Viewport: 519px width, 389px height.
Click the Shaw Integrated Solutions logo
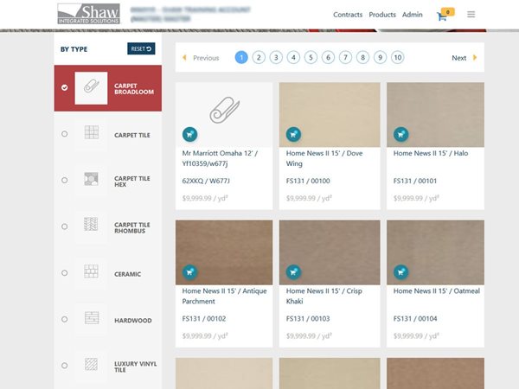tap(89, 14)
